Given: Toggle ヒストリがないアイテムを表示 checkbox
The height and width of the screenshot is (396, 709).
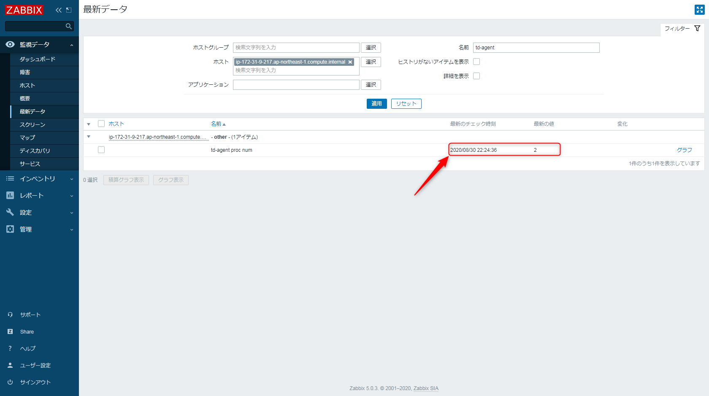Looking at the screenshot, I should point(476,62).
